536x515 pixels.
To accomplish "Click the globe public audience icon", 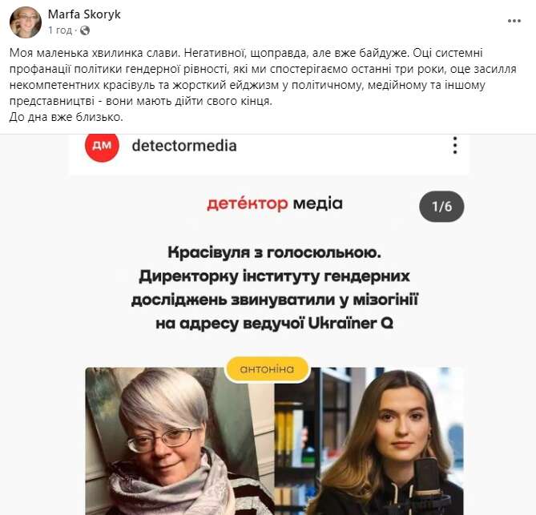I will pos(85,30).
